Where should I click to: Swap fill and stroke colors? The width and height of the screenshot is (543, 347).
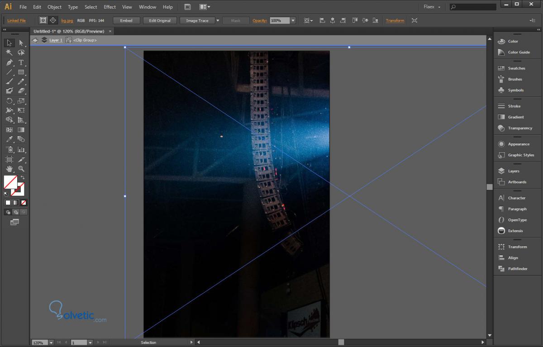point(23,177)
